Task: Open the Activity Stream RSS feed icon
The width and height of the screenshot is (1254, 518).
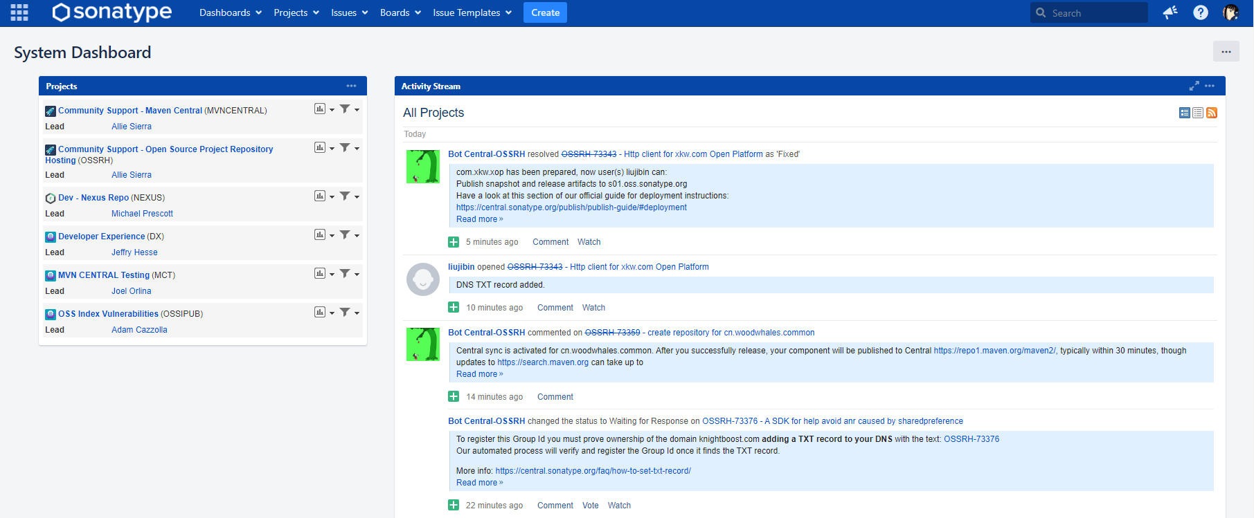Action: point(1212,113)
